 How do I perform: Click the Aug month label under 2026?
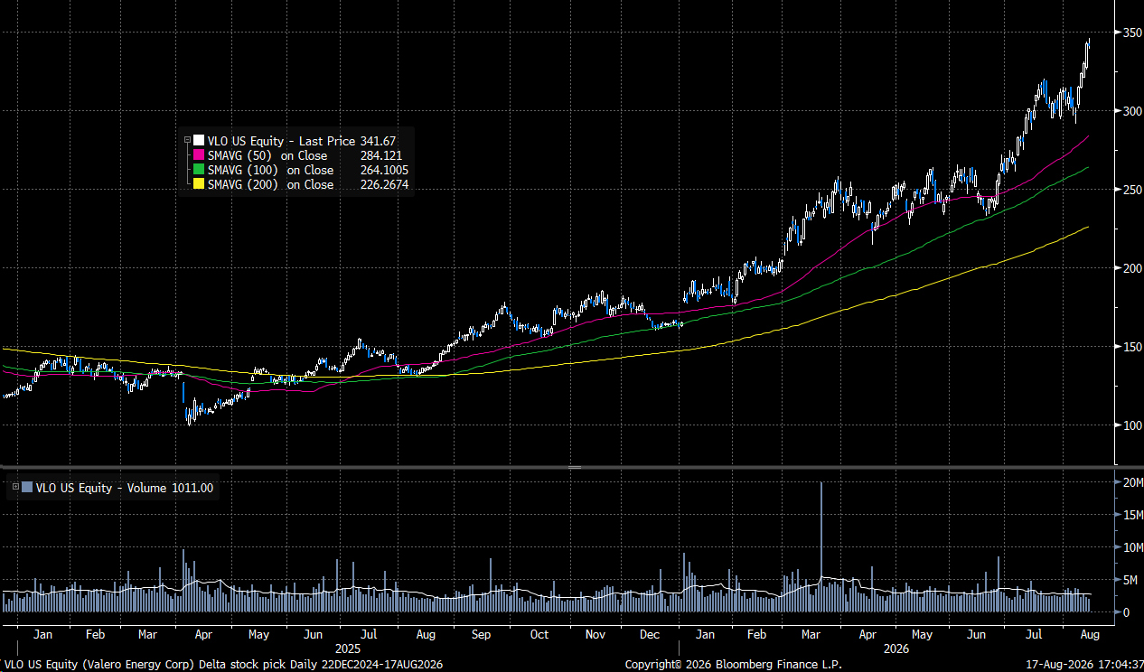point(1089,635)
